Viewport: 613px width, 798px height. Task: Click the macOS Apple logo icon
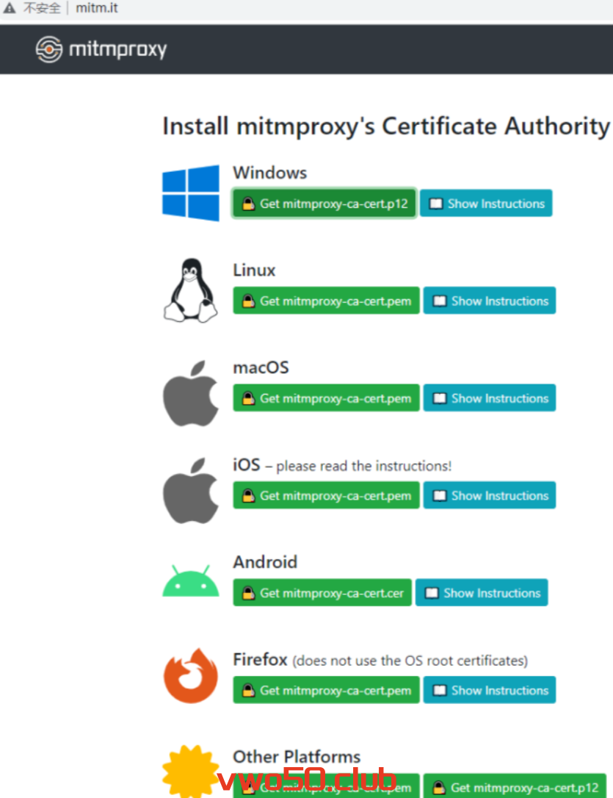[191, 392]
